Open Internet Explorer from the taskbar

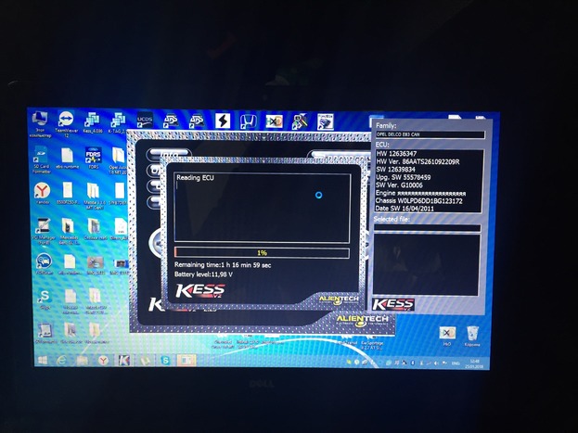coord(61,359)
